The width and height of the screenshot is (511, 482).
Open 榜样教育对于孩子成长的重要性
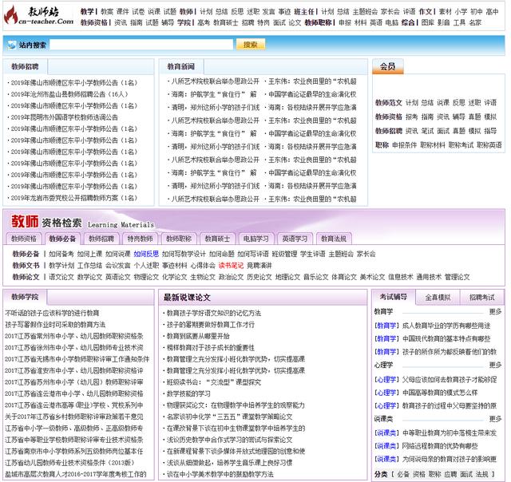click(211, 347)
